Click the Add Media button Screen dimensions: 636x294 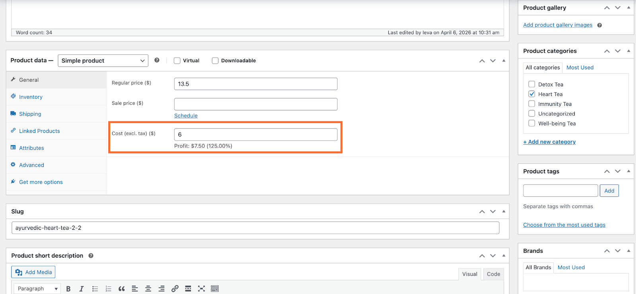tap(33, 272)
